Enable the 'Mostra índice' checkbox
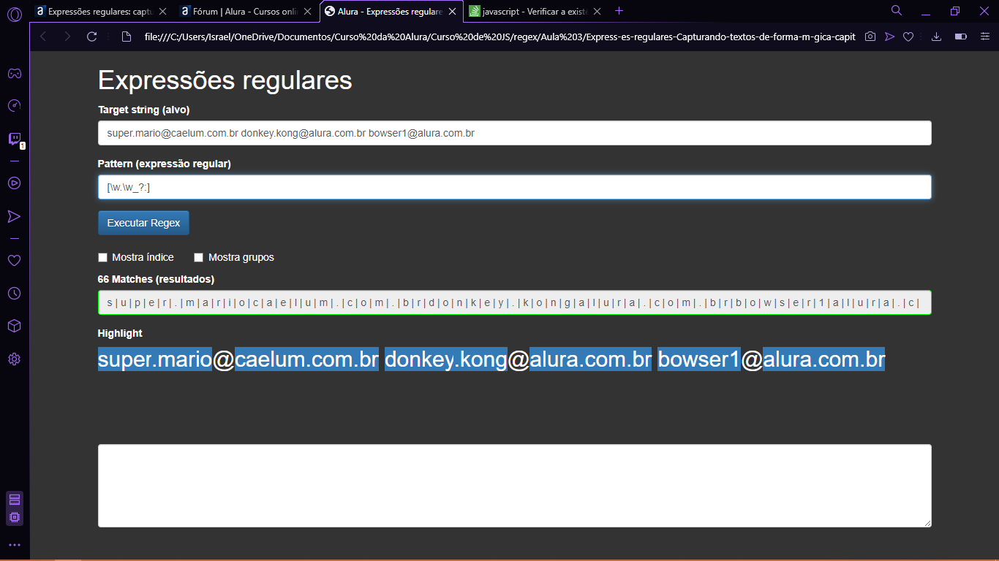999x561 pixels. click(x=102, y=257)
